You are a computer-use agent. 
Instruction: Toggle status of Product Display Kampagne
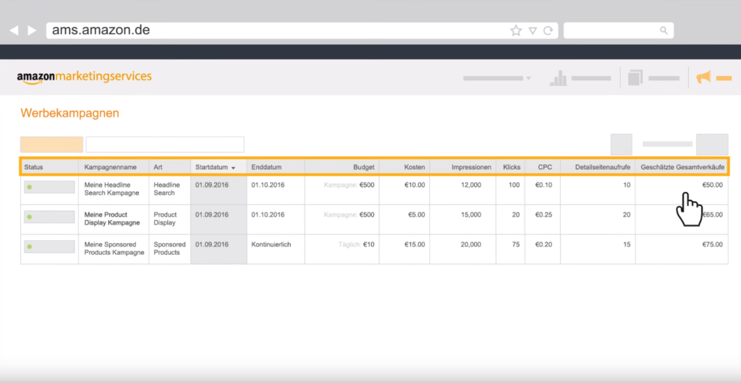49,217
